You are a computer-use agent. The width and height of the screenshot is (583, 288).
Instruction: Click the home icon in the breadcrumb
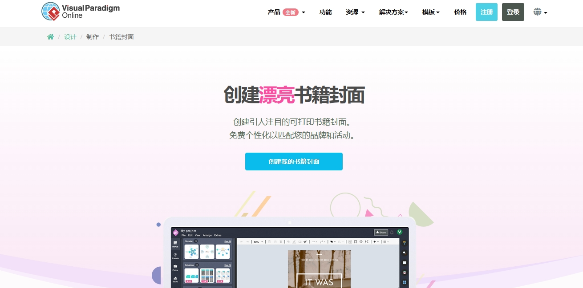tap(50, 37)
